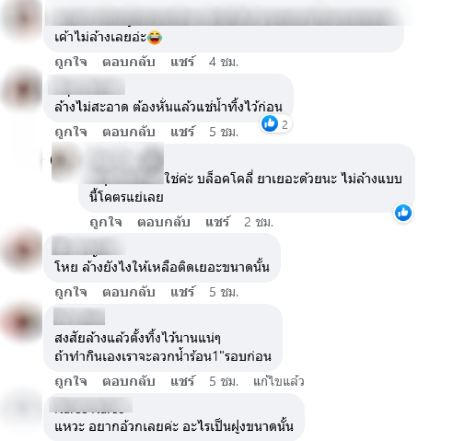
Task: Click ถูกใจ under the 4 ชม. comment
Action: pyautogui.click(x=71, y=62)
